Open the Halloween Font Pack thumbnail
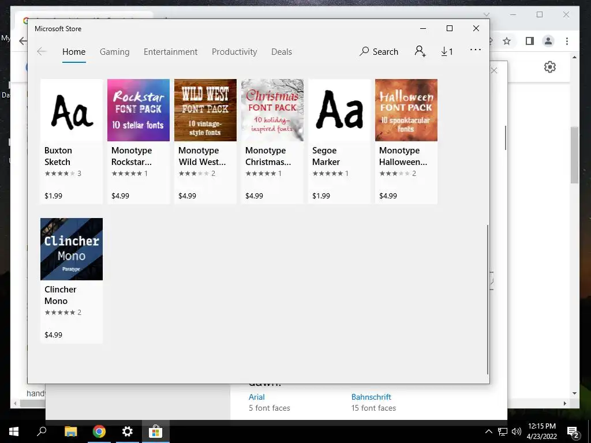Screen dimensions: 591x443 [x=406, y=110]
